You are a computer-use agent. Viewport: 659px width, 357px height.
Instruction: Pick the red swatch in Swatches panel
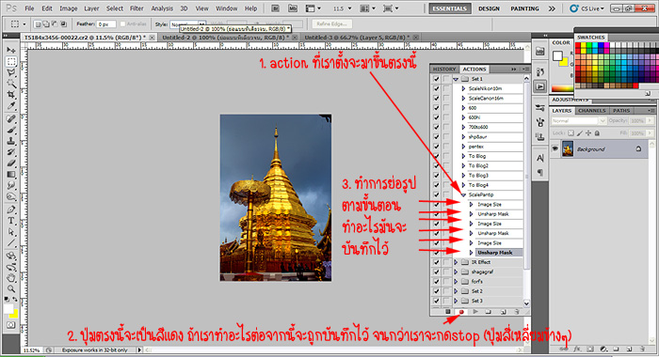click(x=578, y=45)
